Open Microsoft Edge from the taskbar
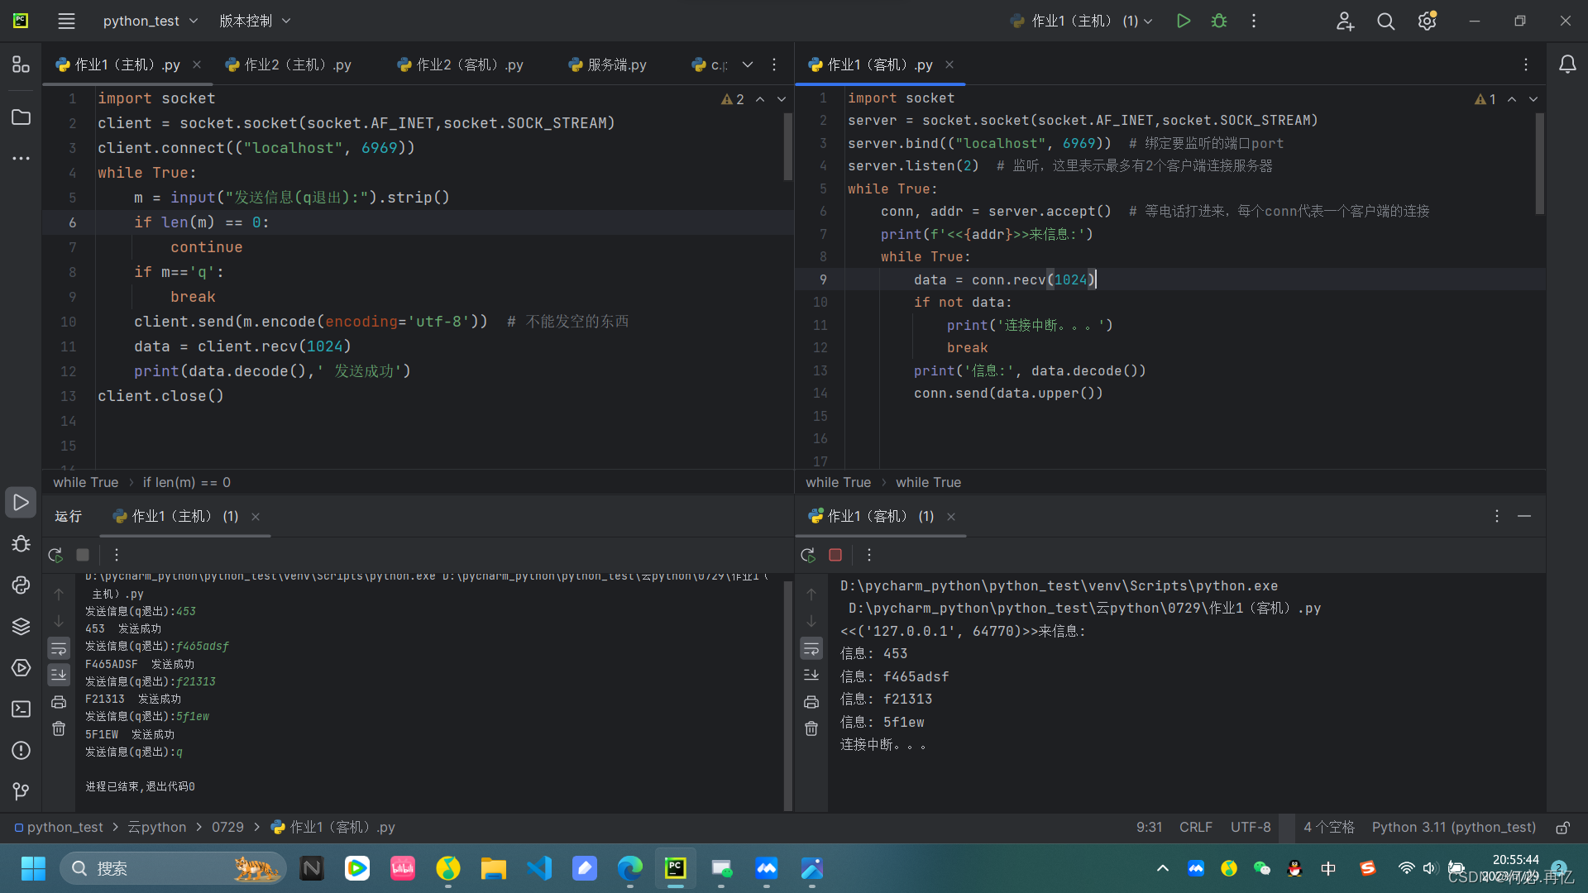The image size is (1588, 893). 629,869
